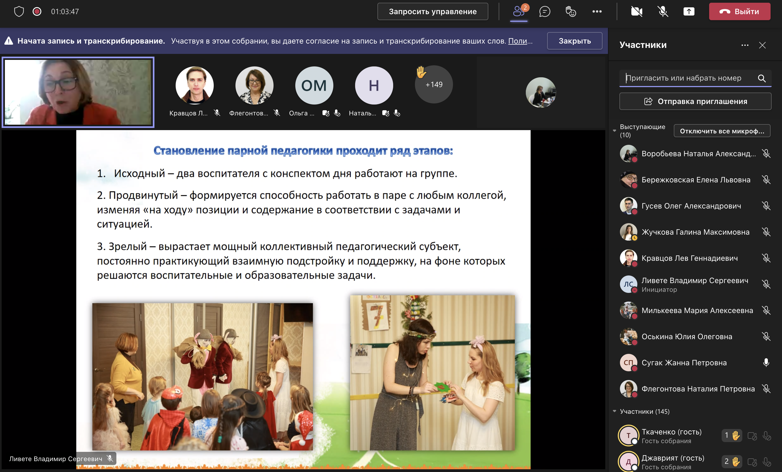The image size is (782, 472).
Task: Click the recording indicator icon
Action: pos(37,12)
